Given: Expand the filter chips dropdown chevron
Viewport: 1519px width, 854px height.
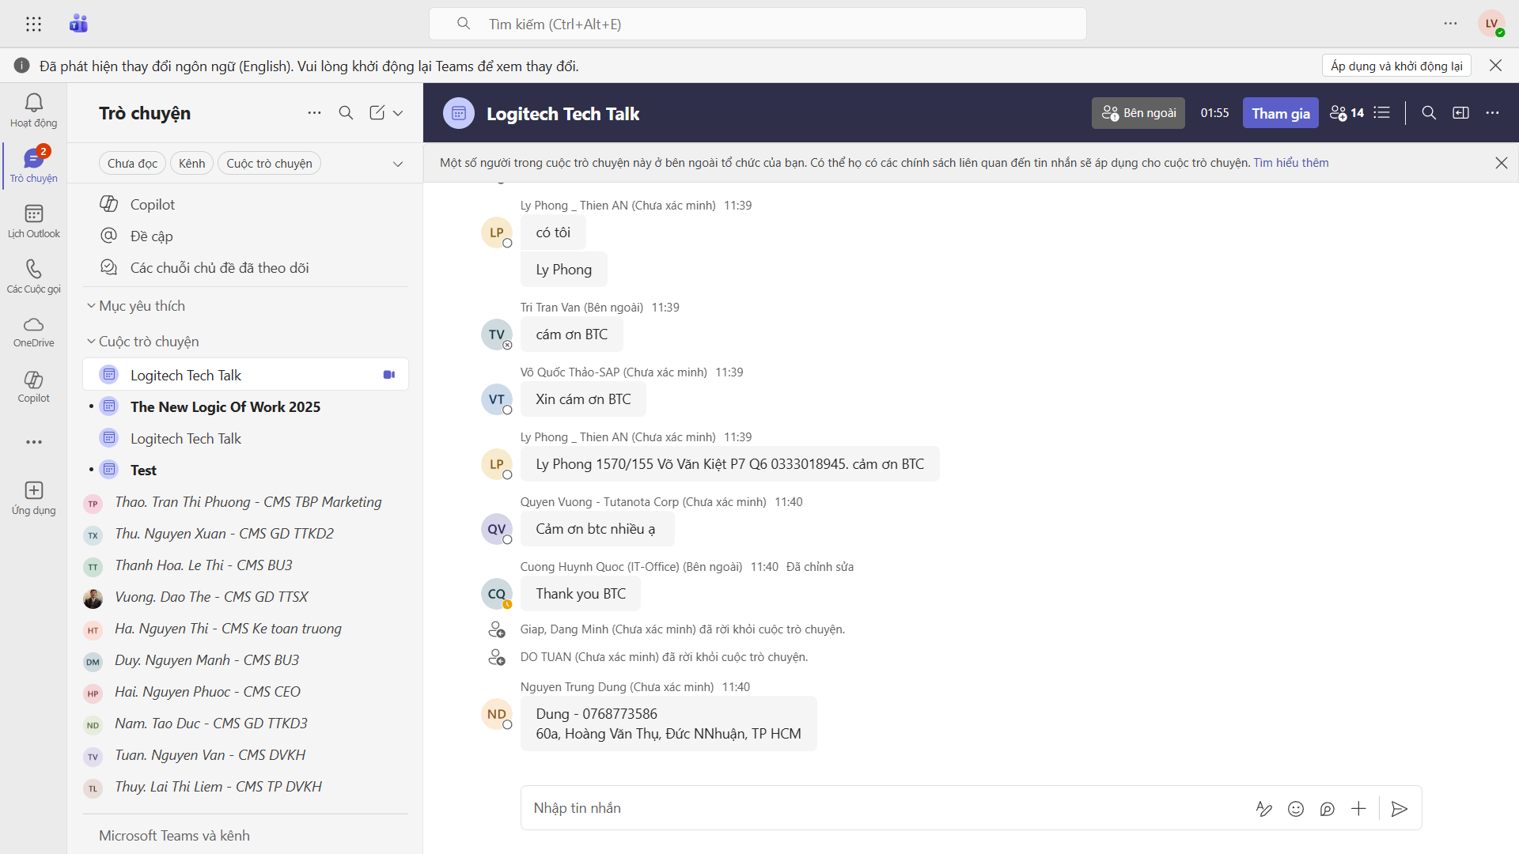Looking at the screenshot, I should (398, 164).
